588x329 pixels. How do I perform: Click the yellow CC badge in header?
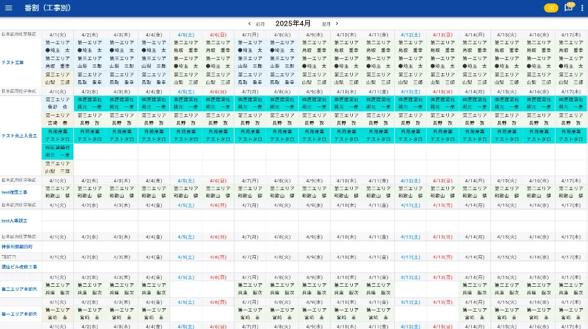click(551, 8)
